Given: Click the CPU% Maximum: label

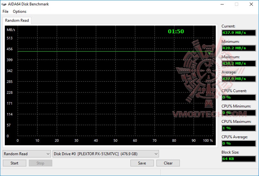Looking at the screenshot, I should point(236,122).
